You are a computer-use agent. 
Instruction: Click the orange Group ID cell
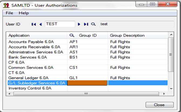[87, 83]
